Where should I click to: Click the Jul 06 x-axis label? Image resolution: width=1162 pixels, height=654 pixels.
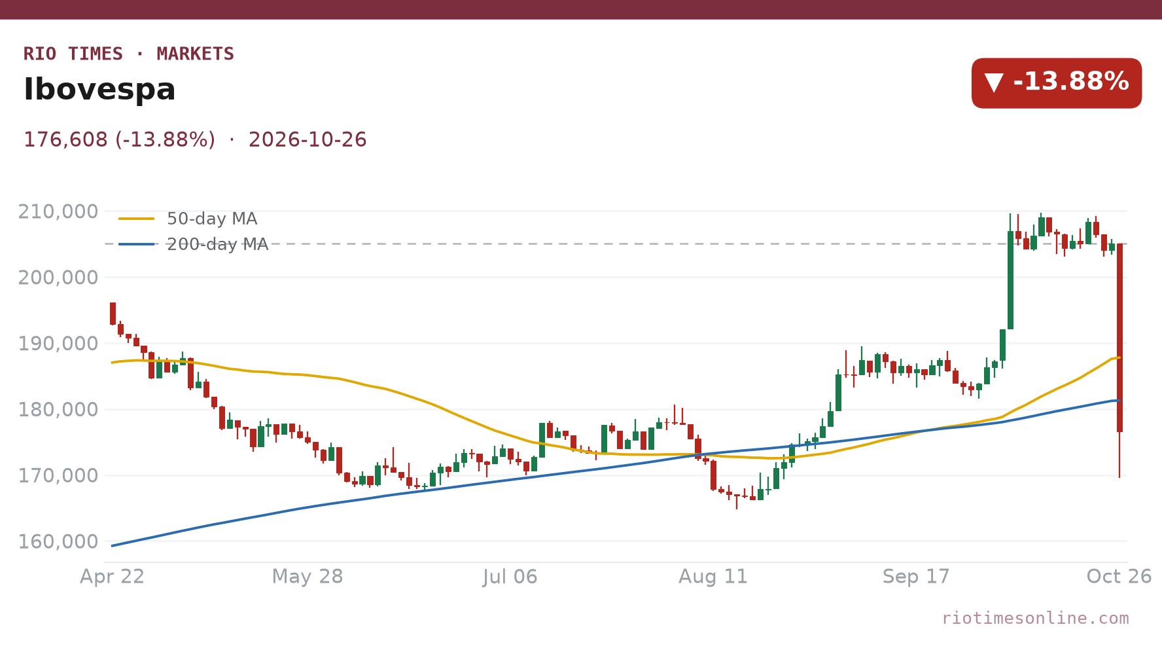[510, 577]
